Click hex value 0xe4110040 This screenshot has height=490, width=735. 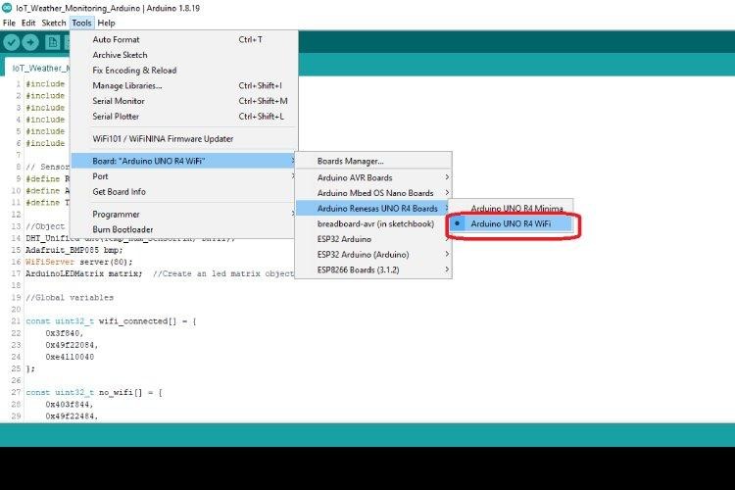pos(70,357)
